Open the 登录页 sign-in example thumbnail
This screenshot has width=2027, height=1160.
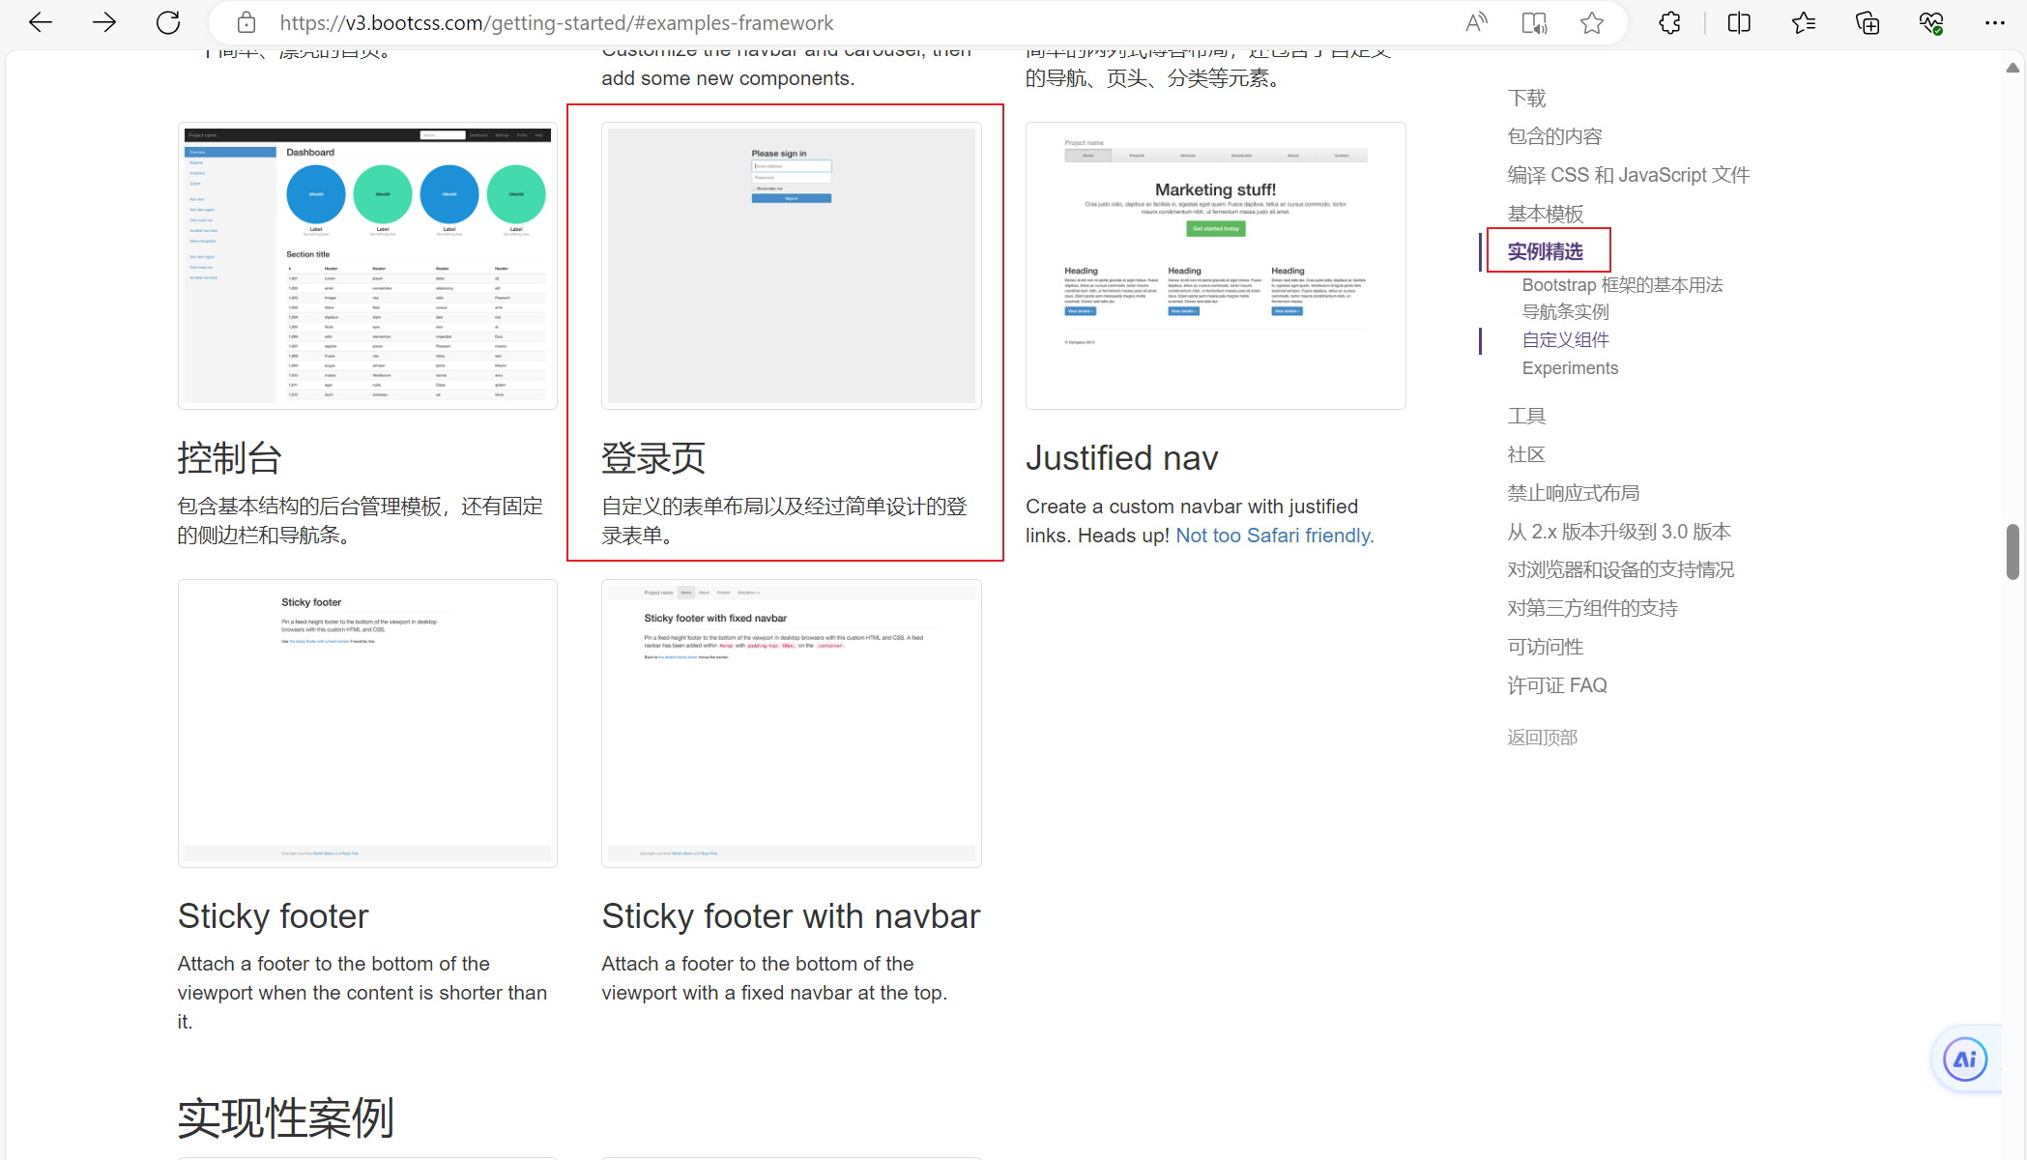791,265
